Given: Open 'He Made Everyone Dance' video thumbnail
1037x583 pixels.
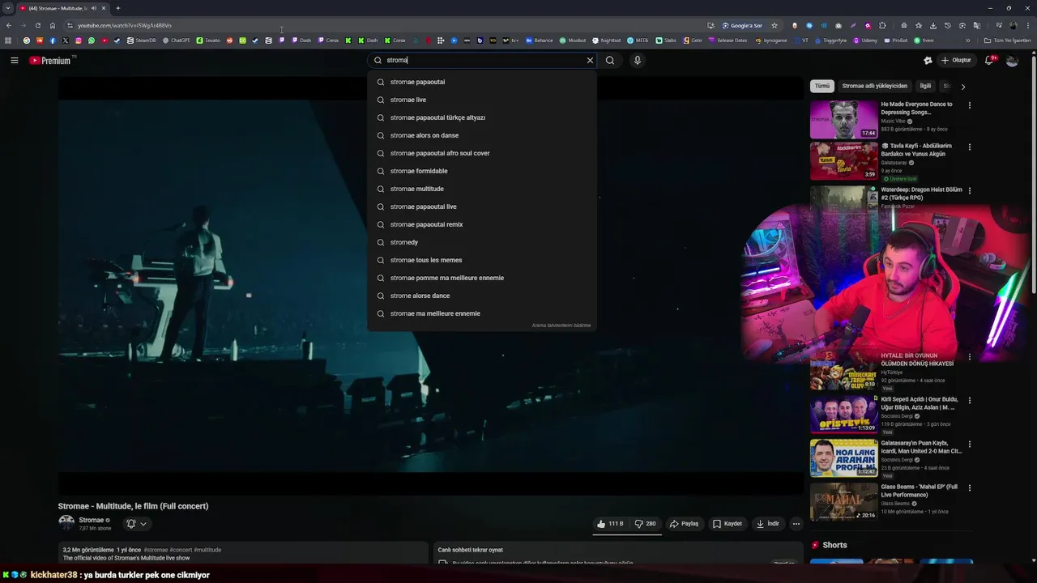Looking at the screenshot, I should pyautogui.click(x=844, y=120).
